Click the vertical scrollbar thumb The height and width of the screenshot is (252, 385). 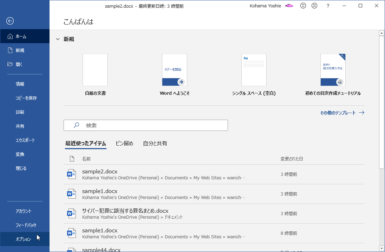(x=381, y=102)
